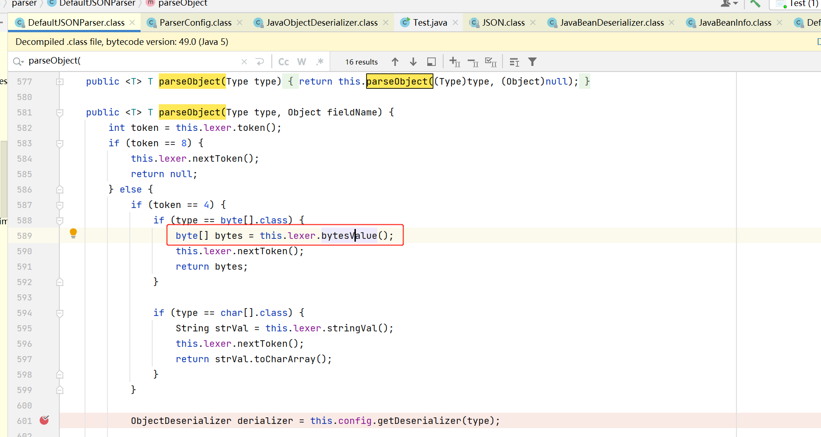Expand folded method at line 577
The height and width of the screenshot is (437, 821).
(60, 82)
